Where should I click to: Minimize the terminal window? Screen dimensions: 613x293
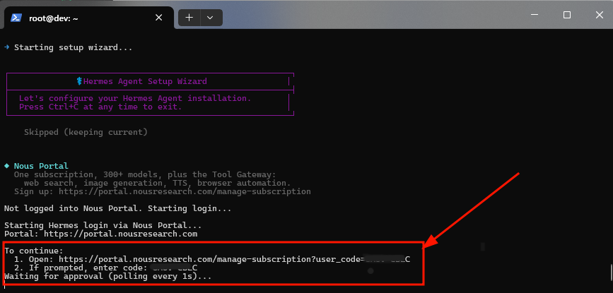pos(534,15)
